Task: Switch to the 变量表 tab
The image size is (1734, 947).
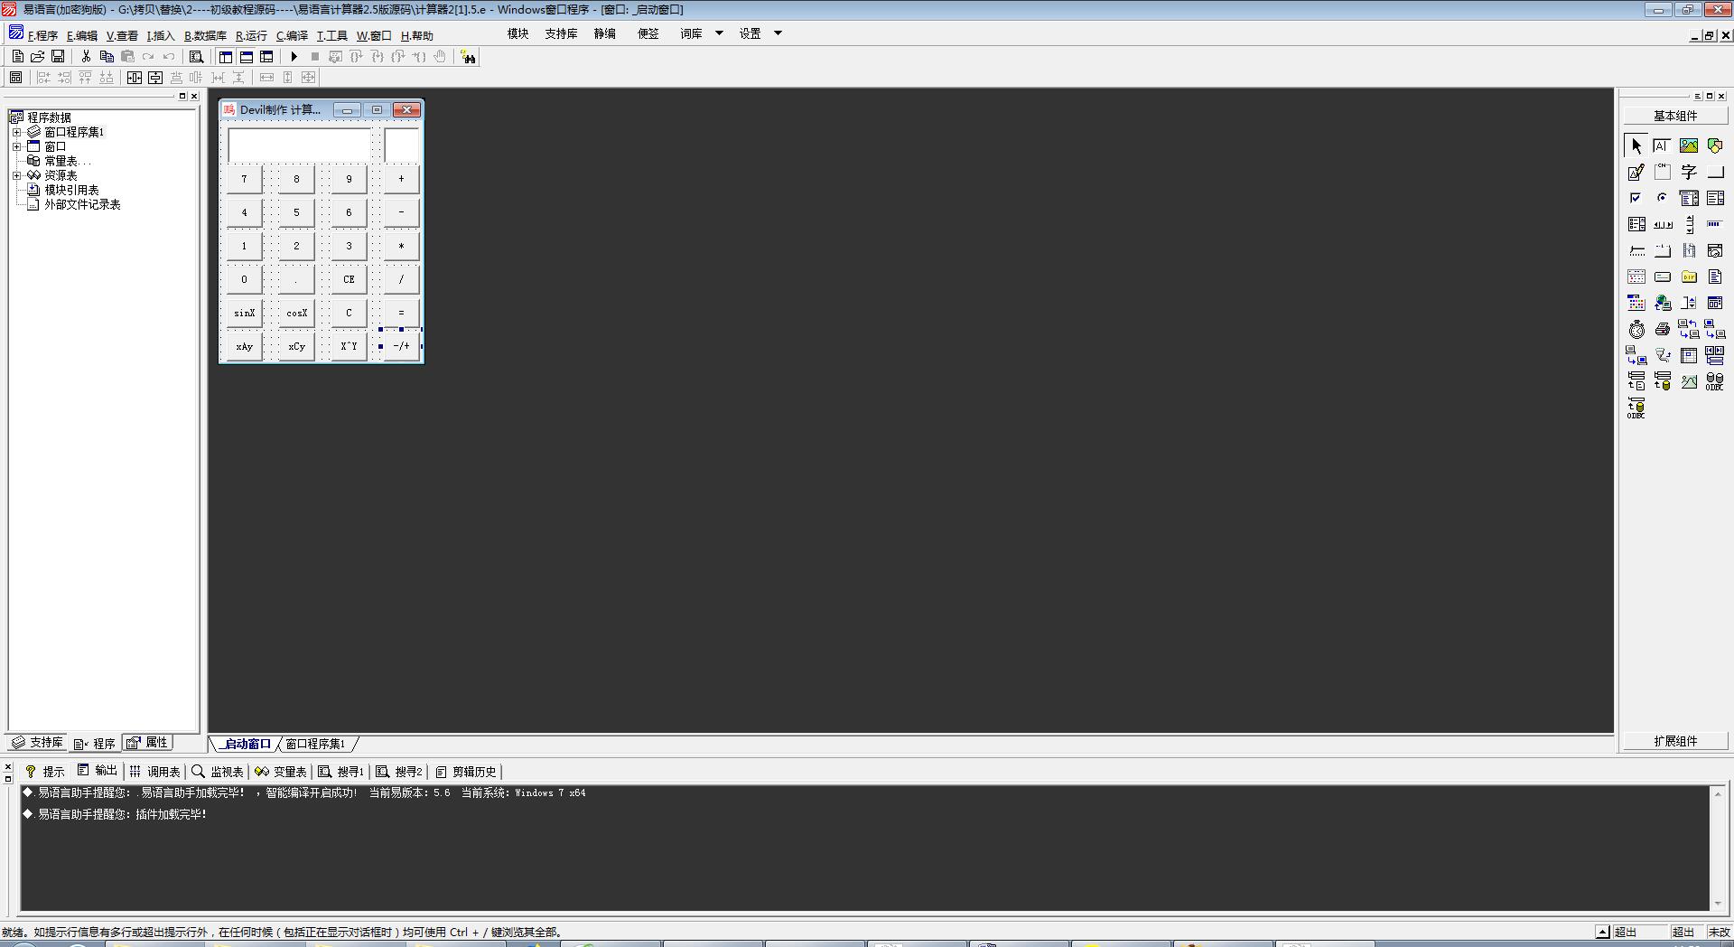Action: 281,772
